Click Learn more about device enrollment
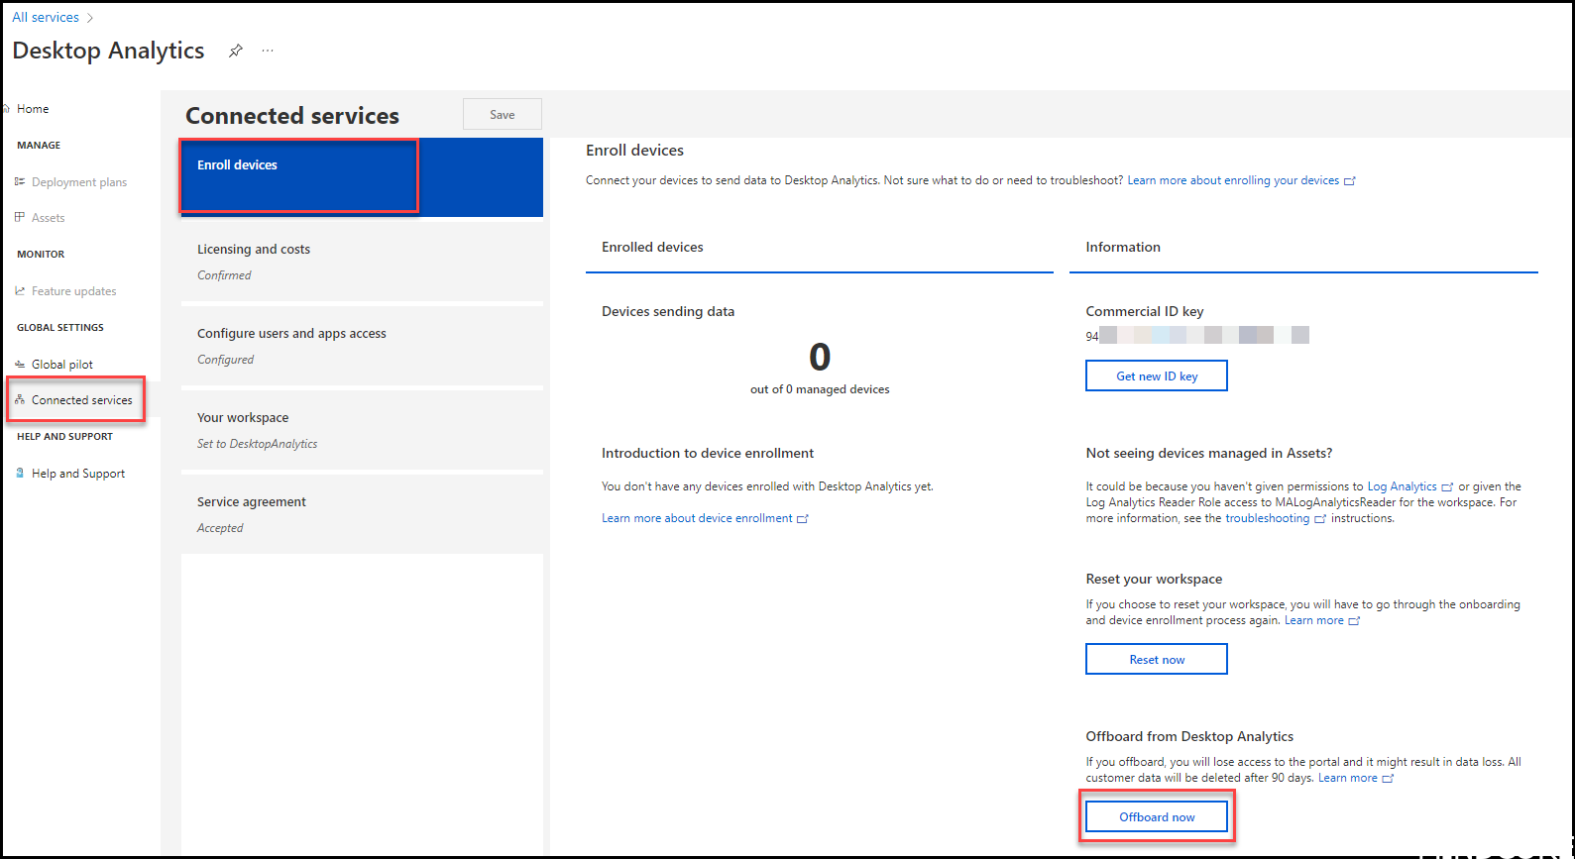The height and width of the screenshot is (859, 1575). (x=697, y=518)
